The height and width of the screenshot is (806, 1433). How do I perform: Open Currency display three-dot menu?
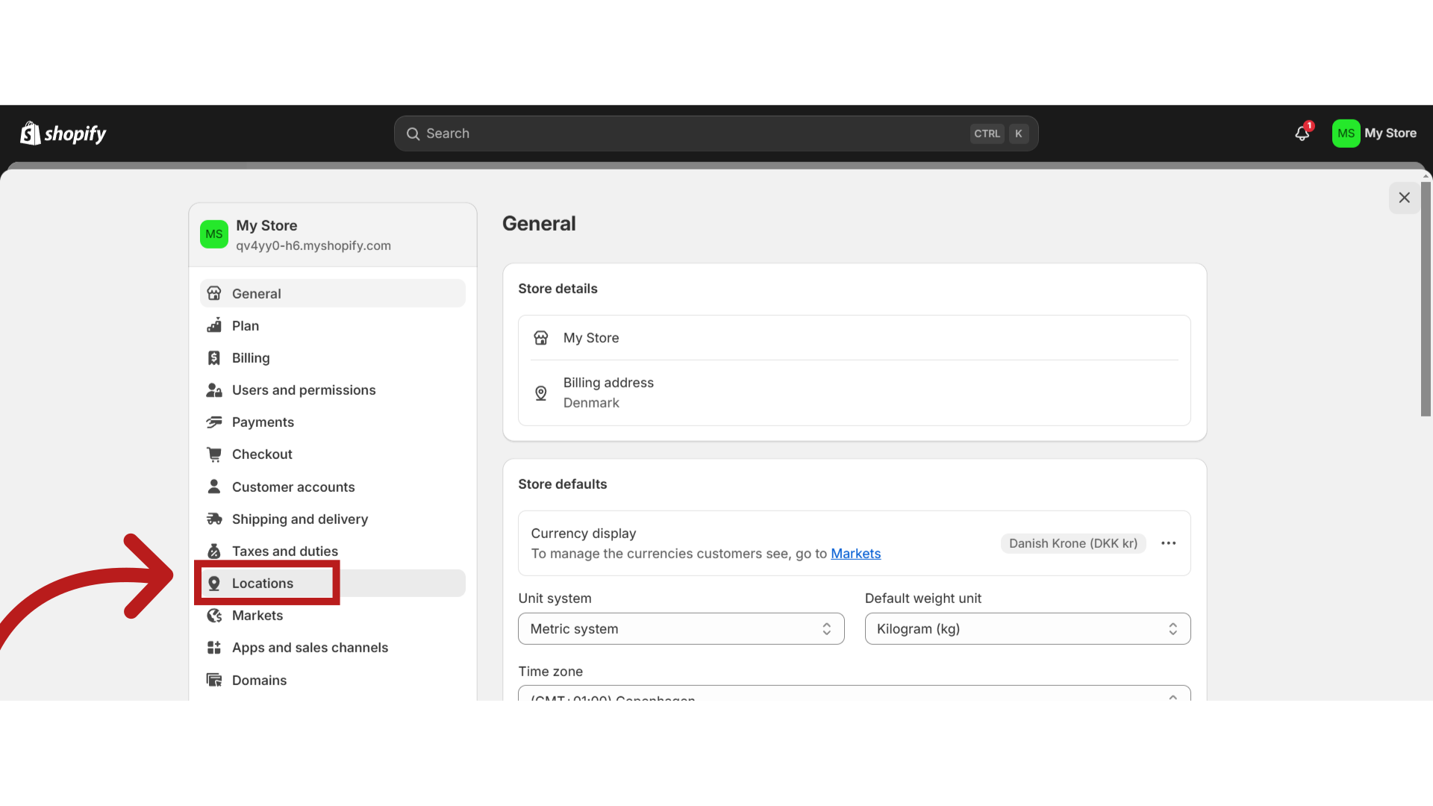(1169, 543)
